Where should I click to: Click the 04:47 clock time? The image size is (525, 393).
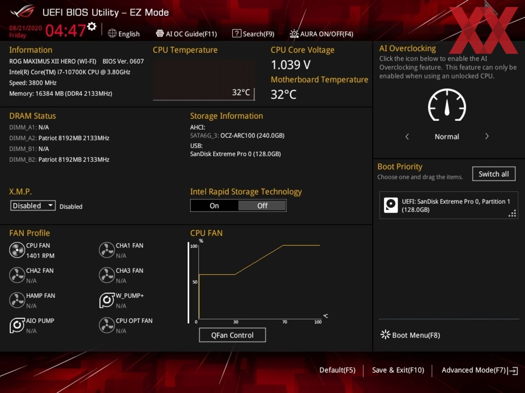66,30
